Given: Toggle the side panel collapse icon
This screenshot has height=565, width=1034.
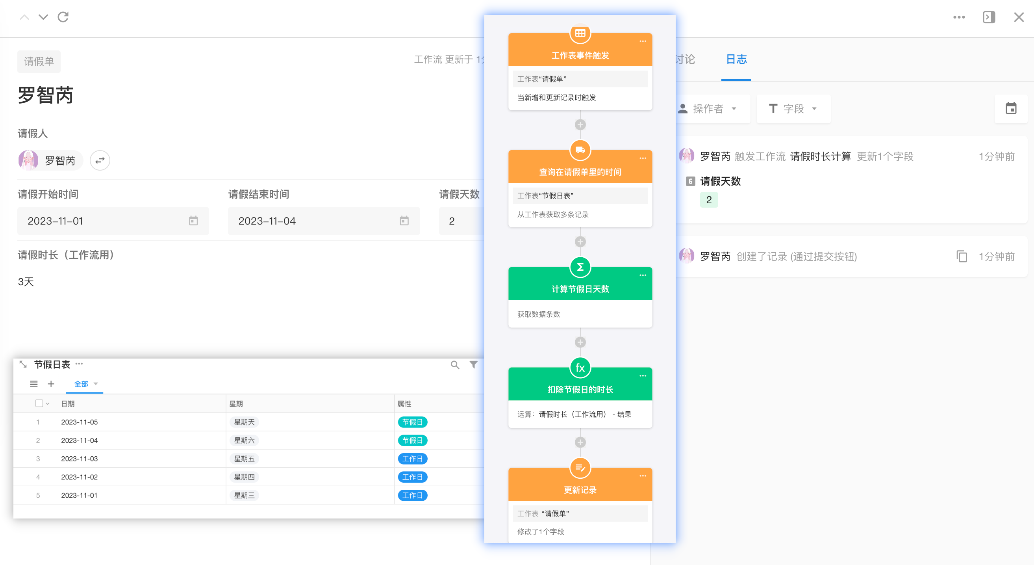Looking at the screenshot, I should click(x=989, y=17).
